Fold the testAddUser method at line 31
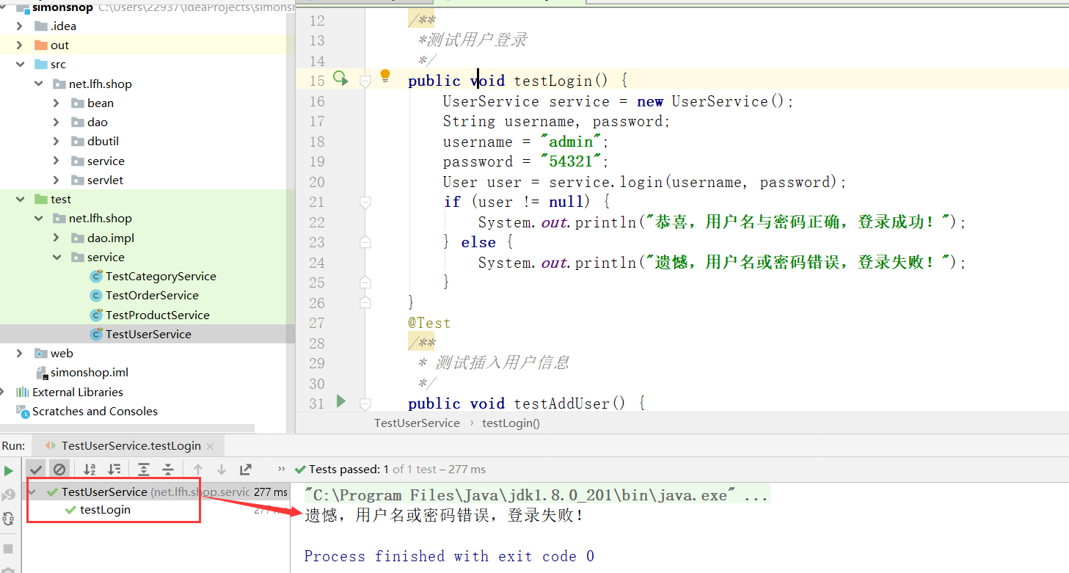 [365, 404]
